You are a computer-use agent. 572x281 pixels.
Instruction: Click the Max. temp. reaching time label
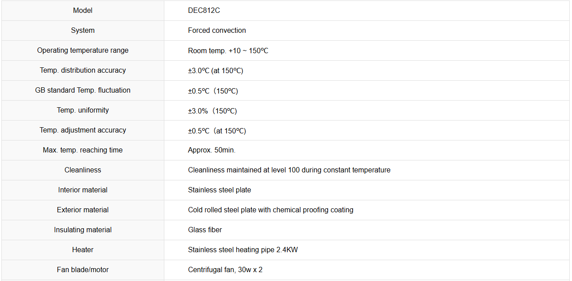pos(83,150)
